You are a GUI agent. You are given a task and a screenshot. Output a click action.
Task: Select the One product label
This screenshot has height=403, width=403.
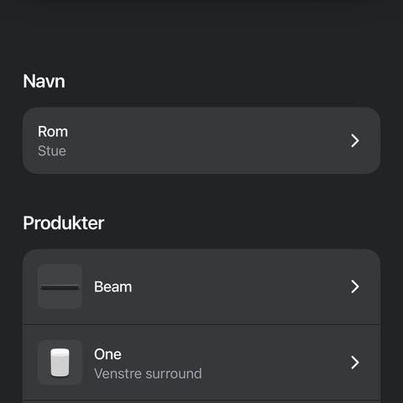pyautogui.click(x=107, y=354)
